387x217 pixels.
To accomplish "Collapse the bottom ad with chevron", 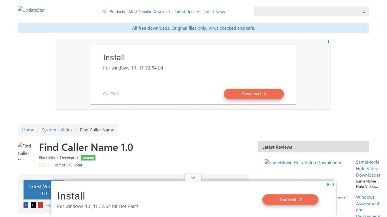I will pos(193,178).
